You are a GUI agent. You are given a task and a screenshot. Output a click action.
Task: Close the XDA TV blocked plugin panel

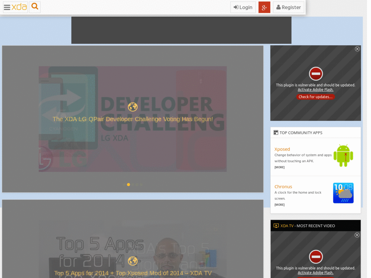pyautogui.click(x=357, y=235)
